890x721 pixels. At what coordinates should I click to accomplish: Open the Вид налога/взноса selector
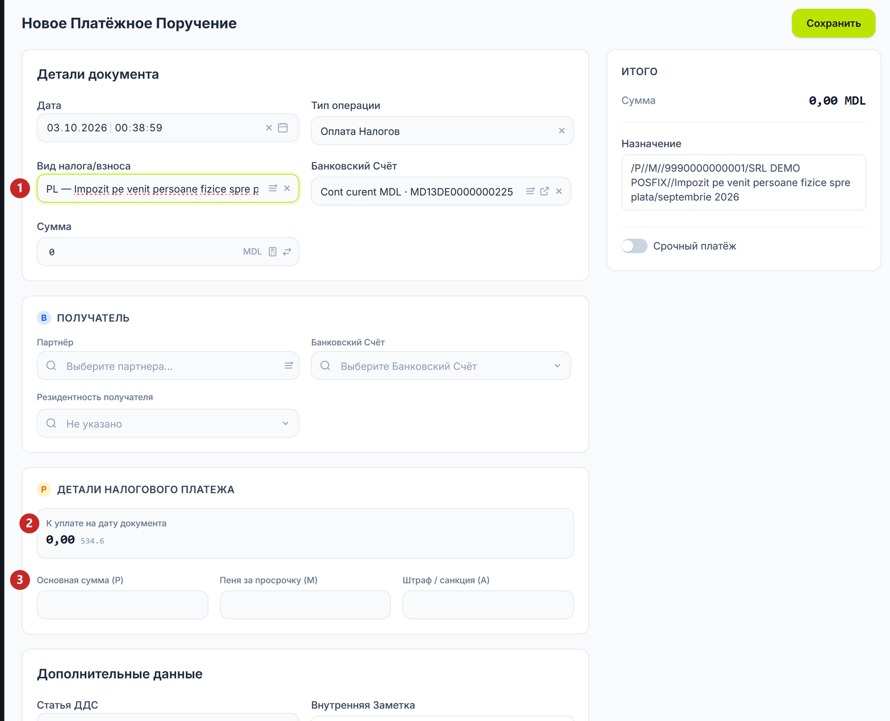pos(168,189)
